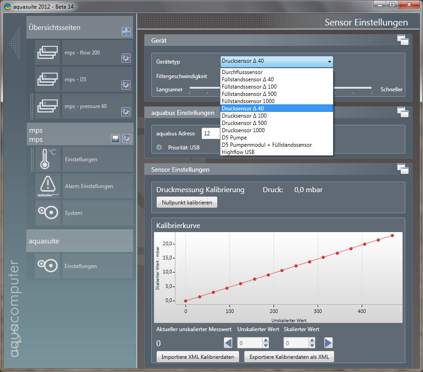Click the mps - pressure 40 page icon

[x=47, y=106]
